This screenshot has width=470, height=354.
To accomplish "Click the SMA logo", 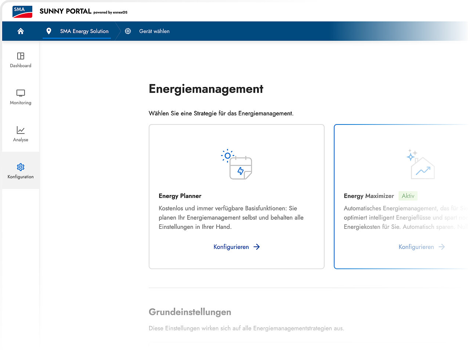I will [22, 12].
